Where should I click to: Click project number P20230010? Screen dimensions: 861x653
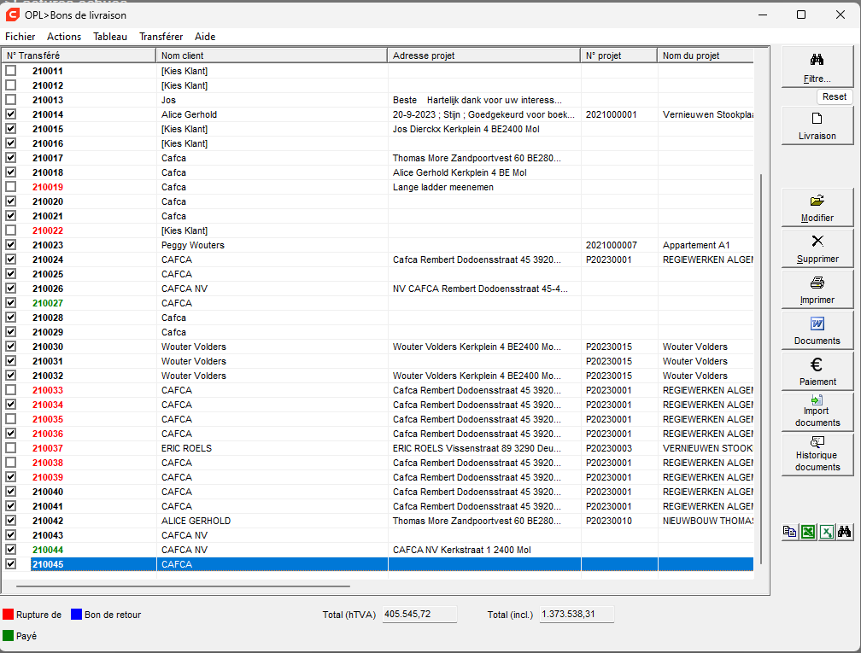pos(608,521)
